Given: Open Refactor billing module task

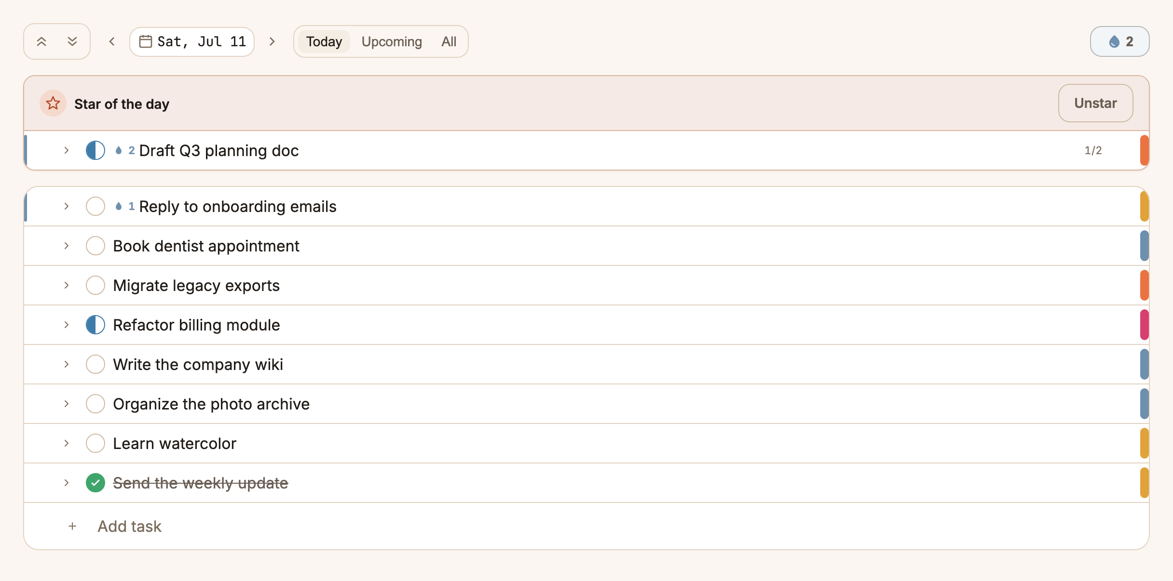Looking at the screenshot, I should (x=196, y=325).
